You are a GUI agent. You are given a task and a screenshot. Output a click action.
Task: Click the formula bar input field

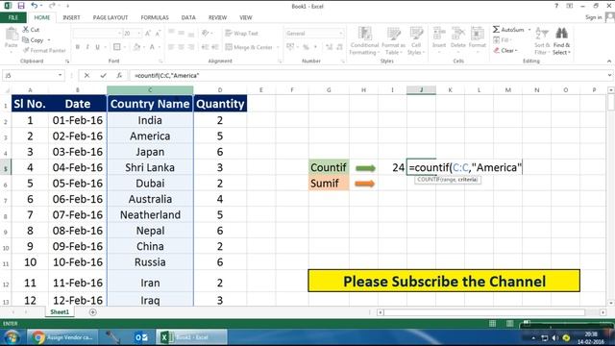(369, 75)
